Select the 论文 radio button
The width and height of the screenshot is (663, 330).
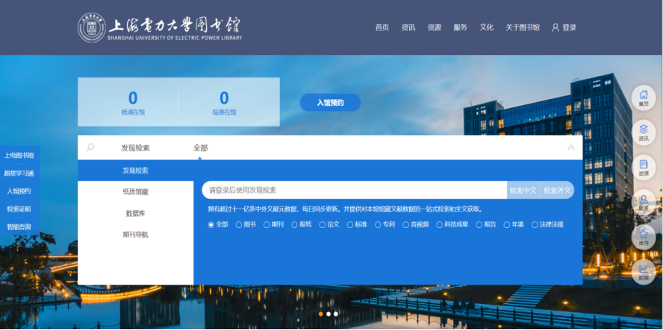point(323,225)
